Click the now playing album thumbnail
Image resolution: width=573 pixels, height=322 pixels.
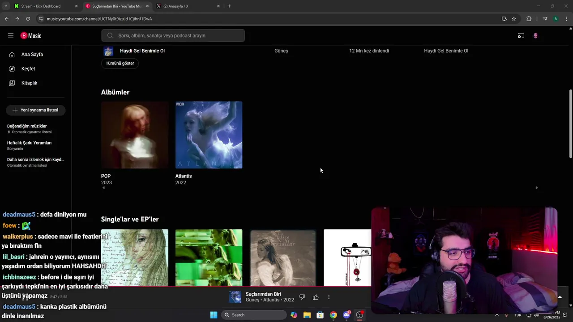(x=235, y=297)
